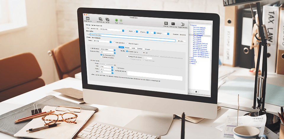Select the "Super HQ 480p30" preset row
284x139 pixels.
201,57
